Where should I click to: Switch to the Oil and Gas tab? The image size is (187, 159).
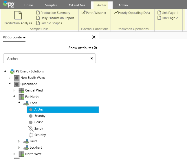pos(77,5)
